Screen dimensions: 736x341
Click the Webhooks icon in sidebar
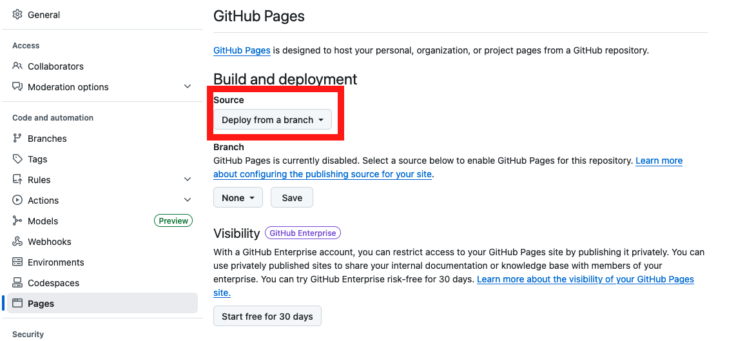pyautogui.click(x=17, y=242)
